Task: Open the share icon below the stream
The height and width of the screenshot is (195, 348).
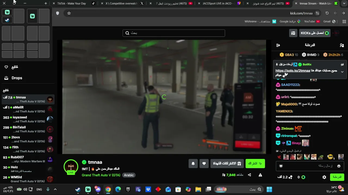Action: (249, 175)
